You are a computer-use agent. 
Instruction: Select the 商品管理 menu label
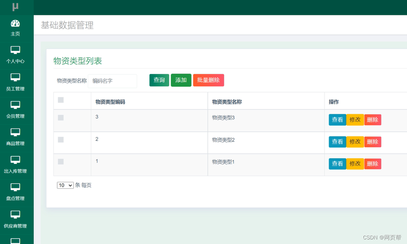(x=15, y=143)
